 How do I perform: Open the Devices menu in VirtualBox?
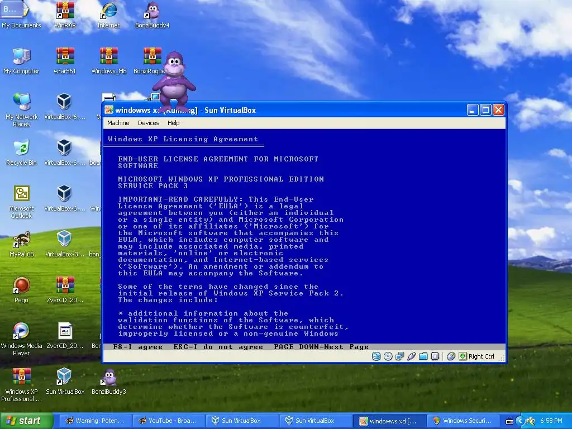pos(148,123)
